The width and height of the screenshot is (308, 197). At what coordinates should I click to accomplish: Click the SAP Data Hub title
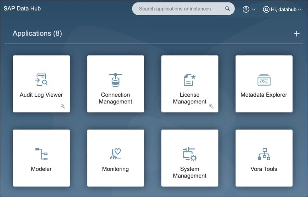coord(22,9)
